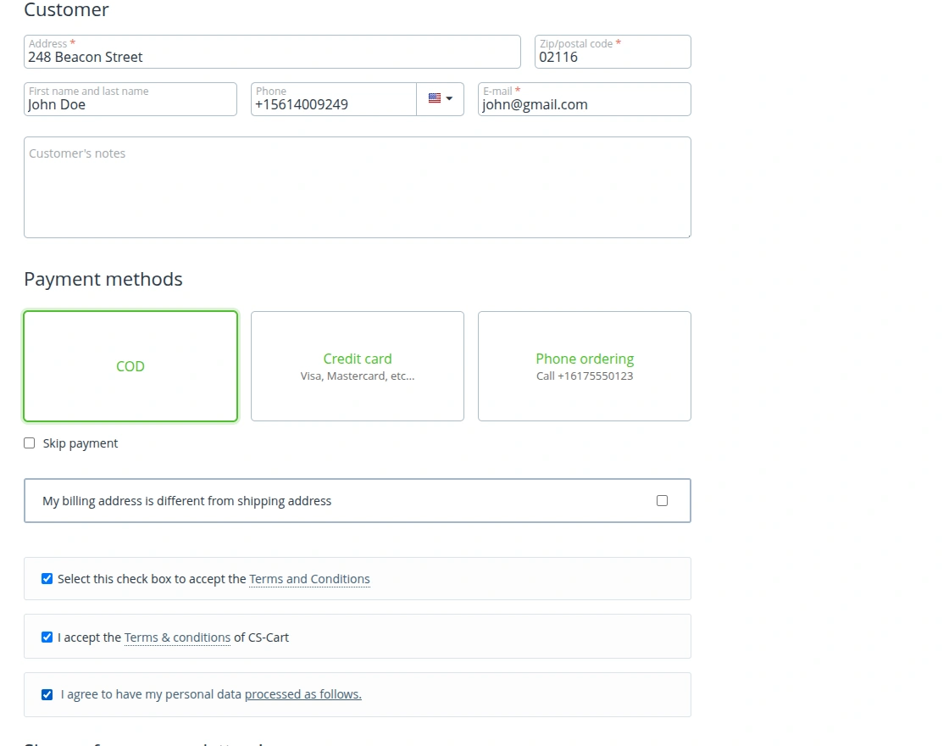Image resolution: width=949 pixels, height=746 pixels.
Task: Open the processed as follows link
Action: point(302,693)
